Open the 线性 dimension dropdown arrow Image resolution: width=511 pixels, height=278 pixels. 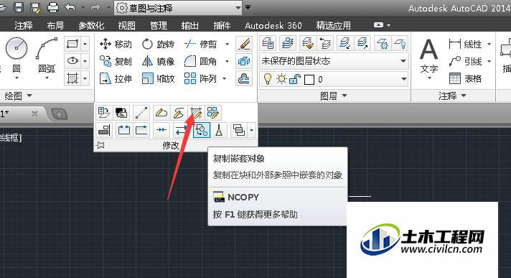pyautogui.click(x=489, y=44)
